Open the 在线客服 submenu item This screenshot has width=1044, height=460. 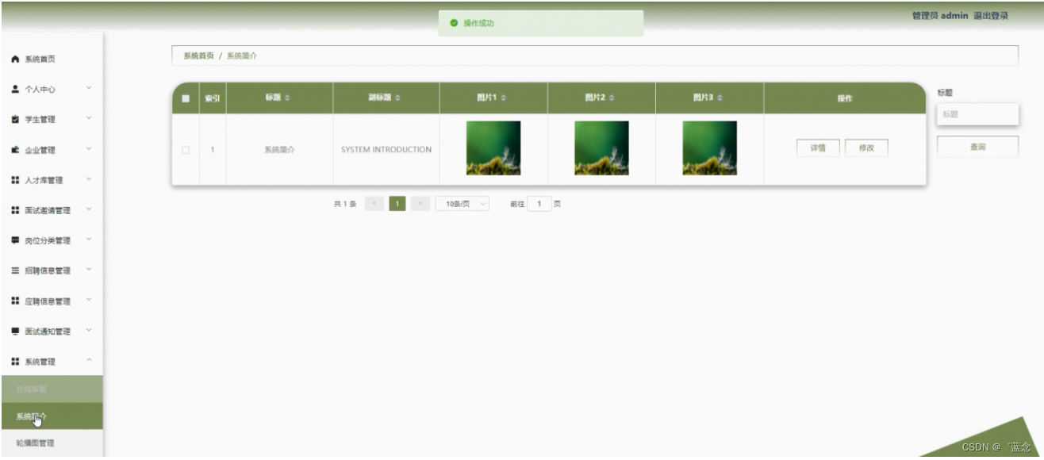click(x=52, y=389)
